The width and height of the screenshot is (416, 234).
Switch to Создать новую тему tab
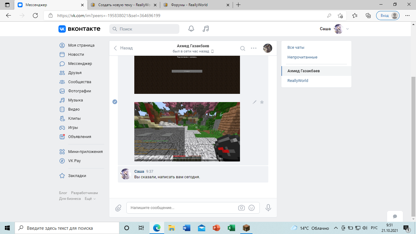(124, 5)
